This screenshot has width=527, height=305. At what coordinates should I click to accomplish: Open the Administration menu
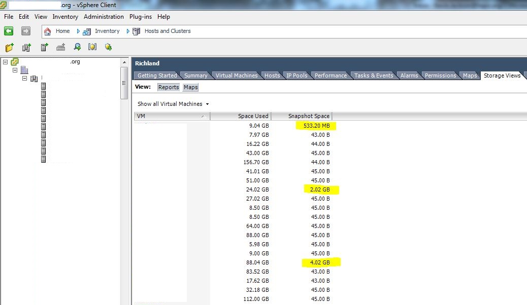[104, 16]
